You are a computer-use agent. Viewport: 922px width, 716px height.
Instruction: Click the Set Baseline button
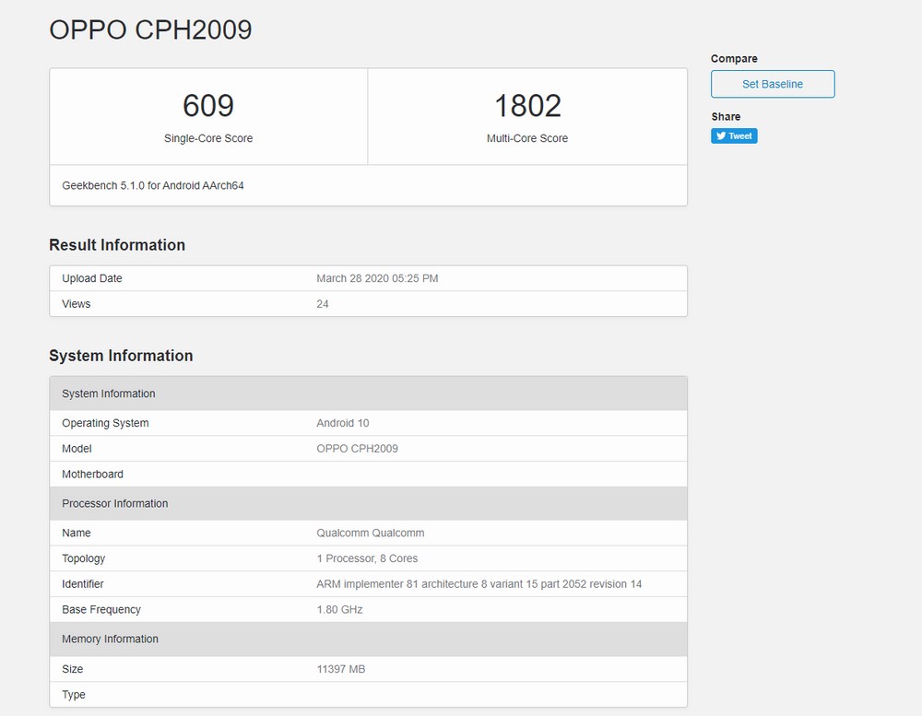(772, 84)
